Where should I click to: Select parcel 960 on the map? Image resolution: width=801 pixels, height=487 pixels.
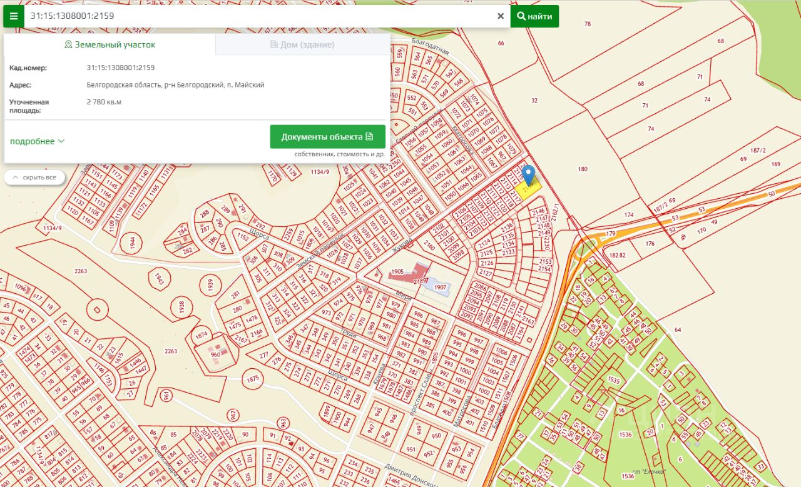pyautogui.click(x=216, y=354)
